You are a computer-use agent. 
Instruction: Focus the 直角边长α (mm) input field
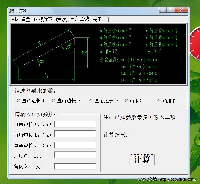click(75, 124)
